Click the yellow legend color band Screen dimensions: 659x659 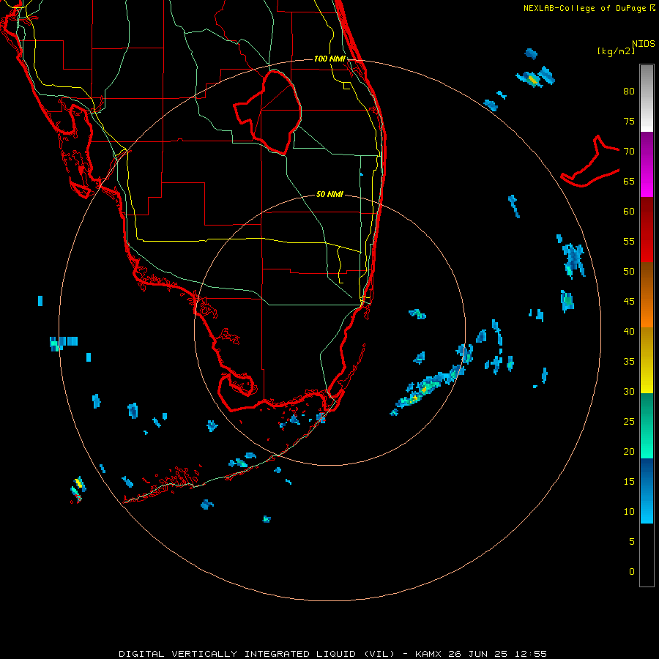tap(647, 360)
